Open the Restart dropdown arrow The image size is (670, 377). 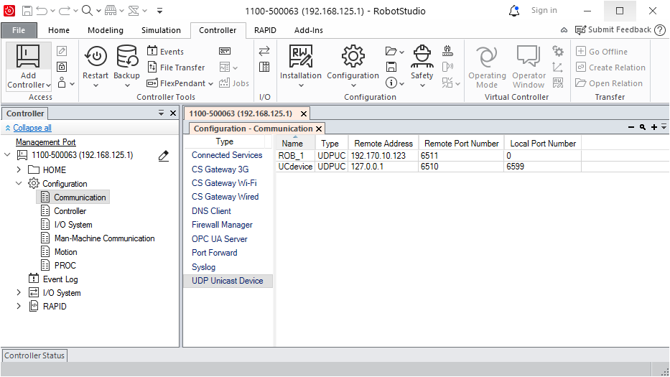tap(96, 85)
